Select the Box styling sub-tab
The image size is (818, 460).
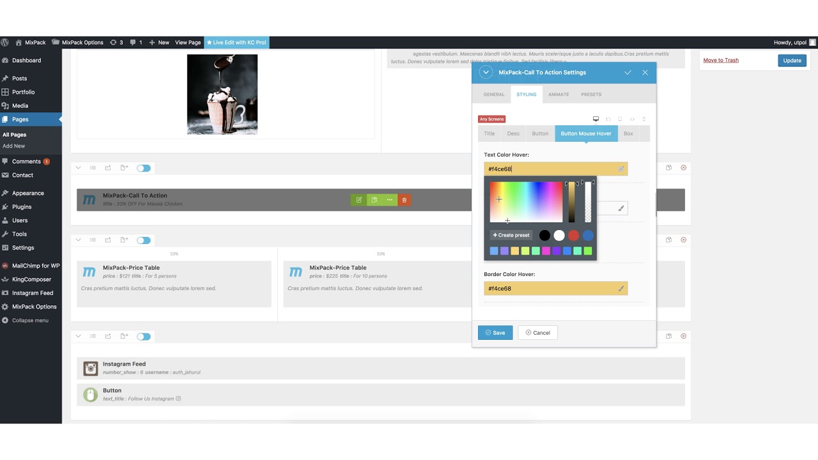[x=628, y=134]
